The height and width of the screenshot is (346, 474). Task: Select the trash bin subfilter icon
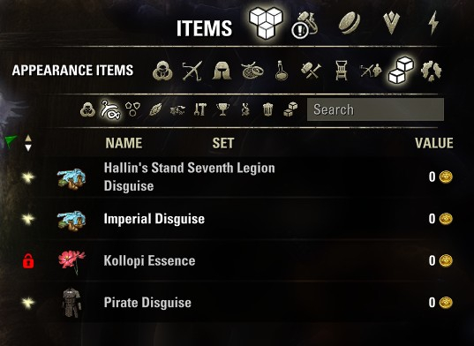pos(267,109)
